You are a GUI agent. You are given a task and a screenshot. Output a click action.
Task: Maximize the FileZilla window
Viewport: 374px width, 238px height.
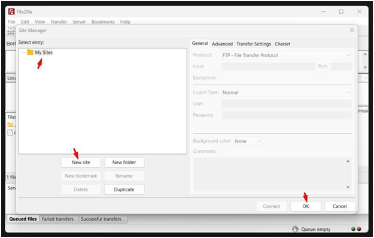[x=341, y=11]
